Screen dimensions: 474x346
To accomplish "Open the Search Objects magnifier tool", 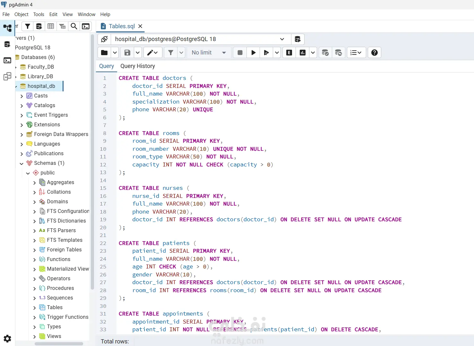I will coord(74,26).
